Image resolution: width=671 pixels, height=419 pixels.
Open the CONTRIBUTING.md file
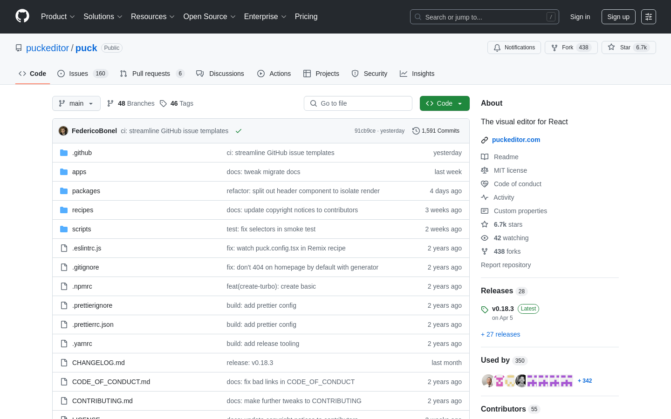[x=103, y=401]
